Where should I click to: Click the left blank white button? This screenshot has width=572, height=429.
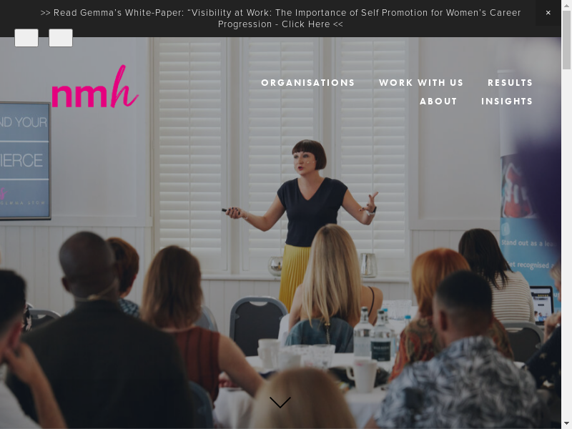(x=26, y=38)
